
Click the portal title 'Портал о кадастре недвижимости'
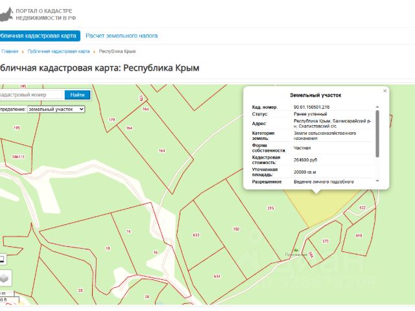click(x=45, y=14)
